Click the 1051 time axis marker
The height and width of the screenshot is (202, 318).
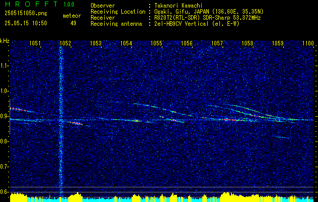point(35,43)
